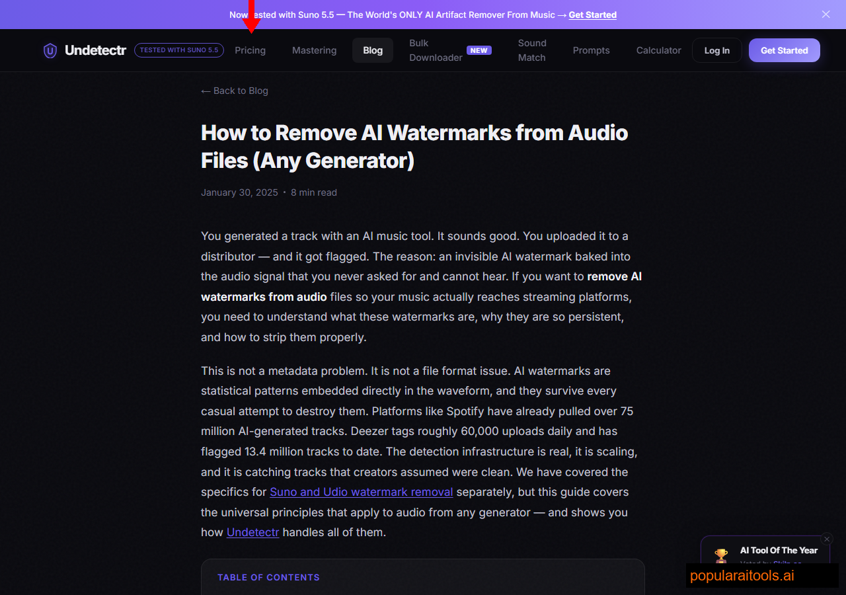Open the Calculator tool

[658, 50]
